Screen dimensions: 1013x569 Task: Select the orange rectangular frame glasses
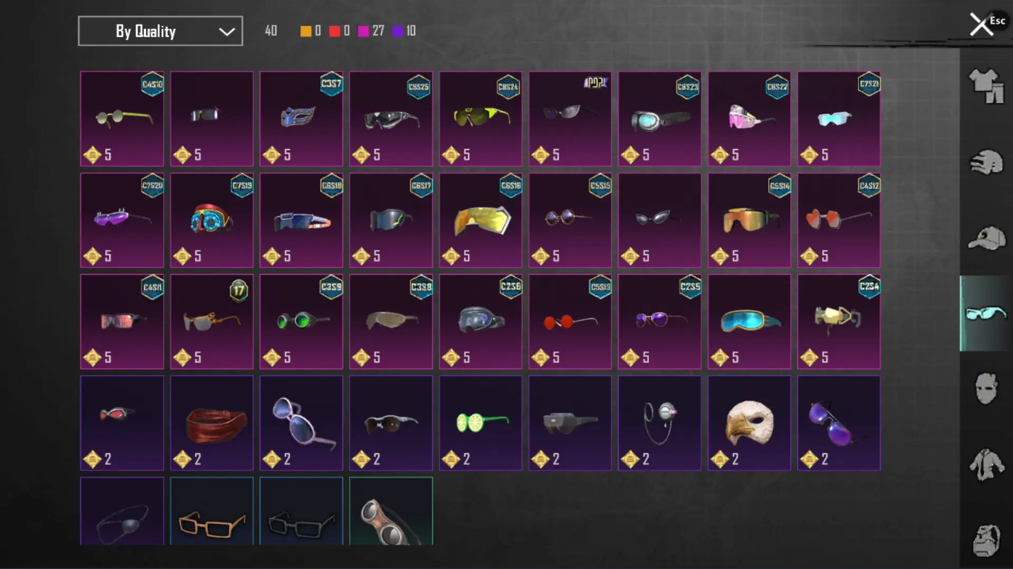[212, 511]
